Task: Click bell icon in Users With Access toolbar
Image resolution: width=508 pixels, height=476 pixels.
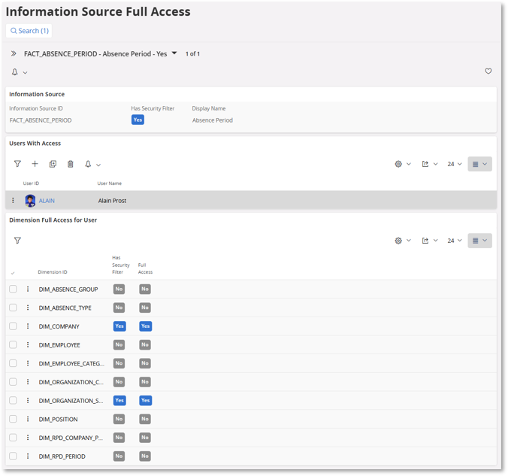Action: 88,164
